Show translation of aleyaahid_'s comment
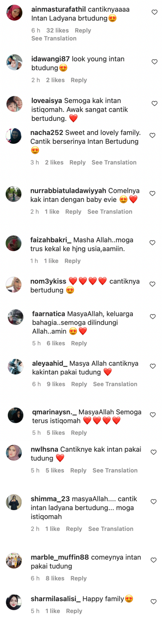Viewport: 162px width, 618px height. pyautogui.click(x=115, y=384)
